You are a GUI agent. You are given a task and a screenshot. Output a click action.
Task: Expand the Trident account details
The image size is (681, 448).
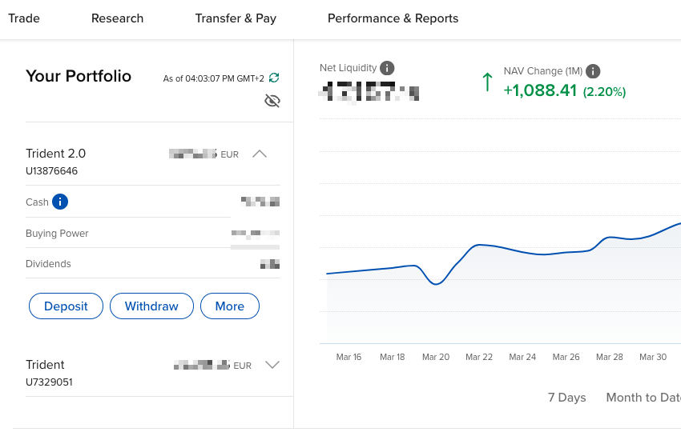272,365
